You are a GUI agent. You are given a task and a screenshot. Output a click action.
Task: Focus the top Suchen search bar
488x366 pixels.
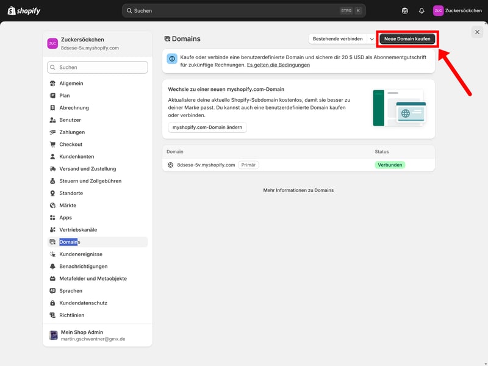click(x=244, y=10)
